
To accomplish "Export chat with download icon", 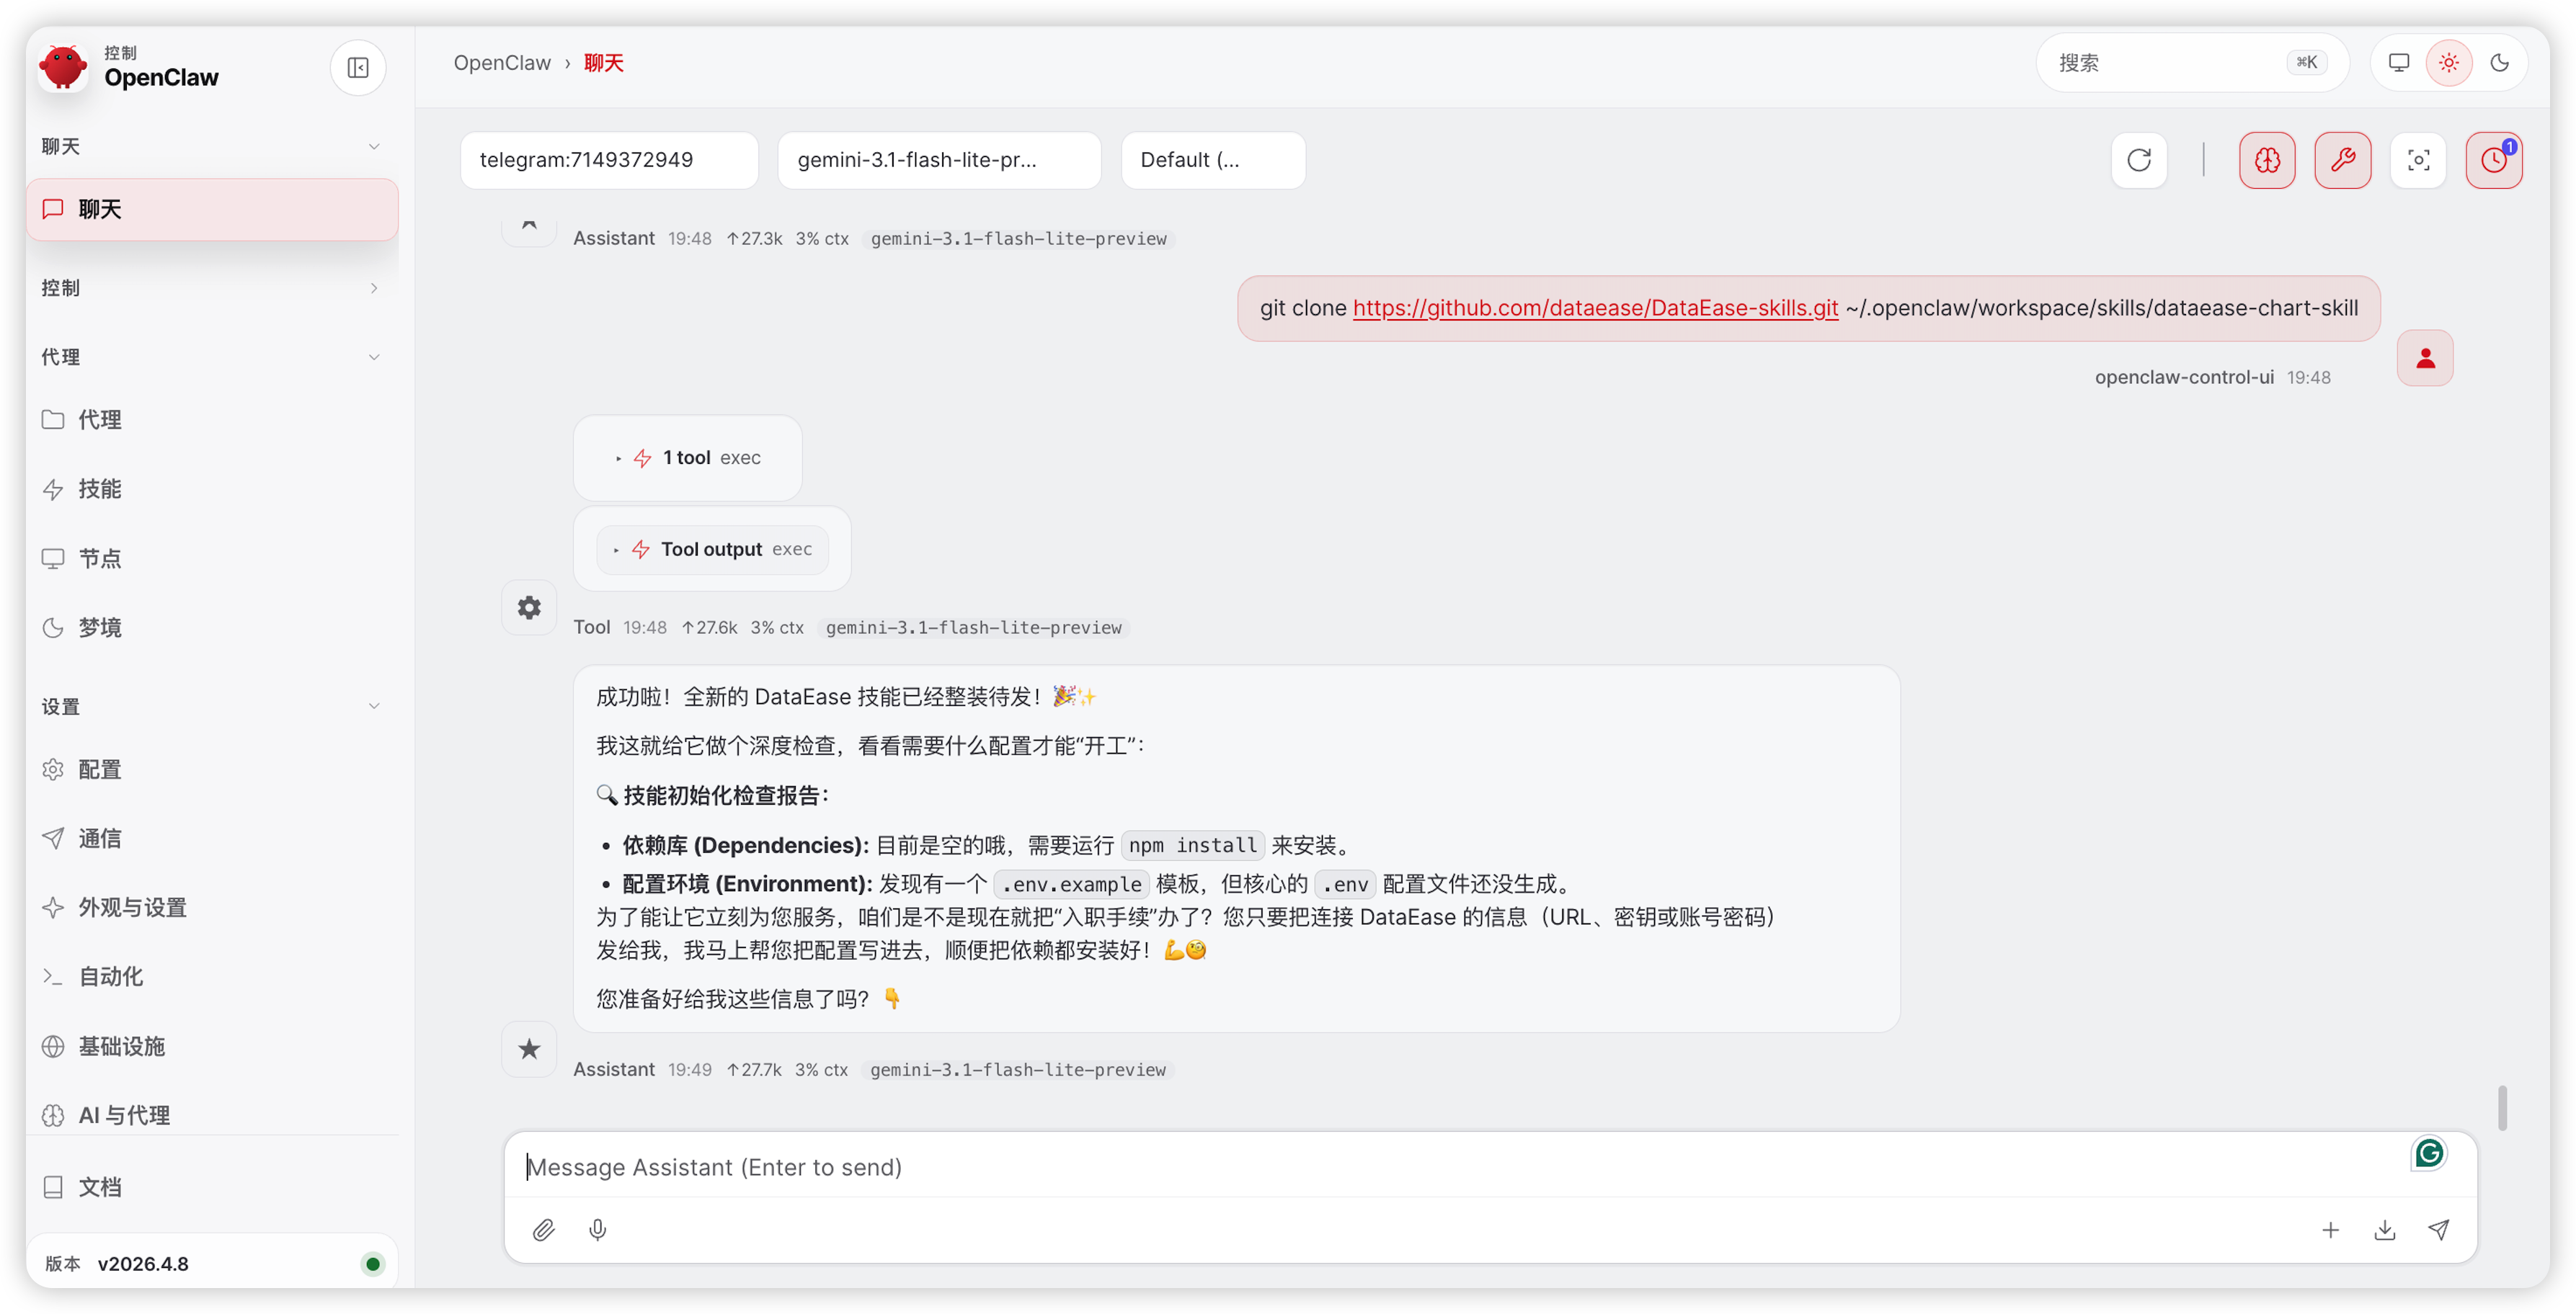I will (2385, 1230).
